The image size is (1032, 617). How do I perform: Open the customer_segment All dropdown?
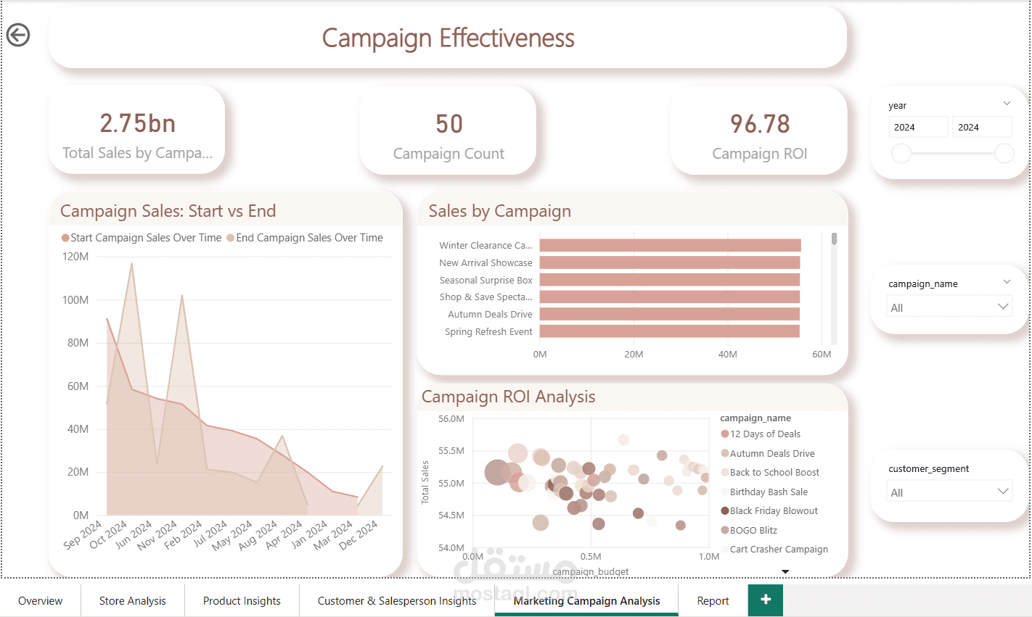pyautogui.click(x=950, y=492)
